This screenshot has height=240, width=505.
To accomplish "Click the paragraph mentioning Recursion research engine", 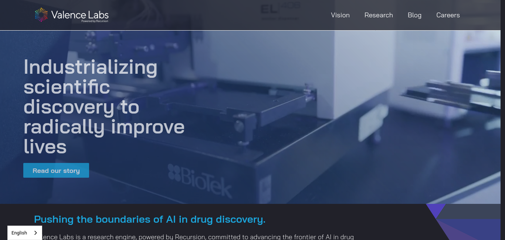I will pos(196,237).
